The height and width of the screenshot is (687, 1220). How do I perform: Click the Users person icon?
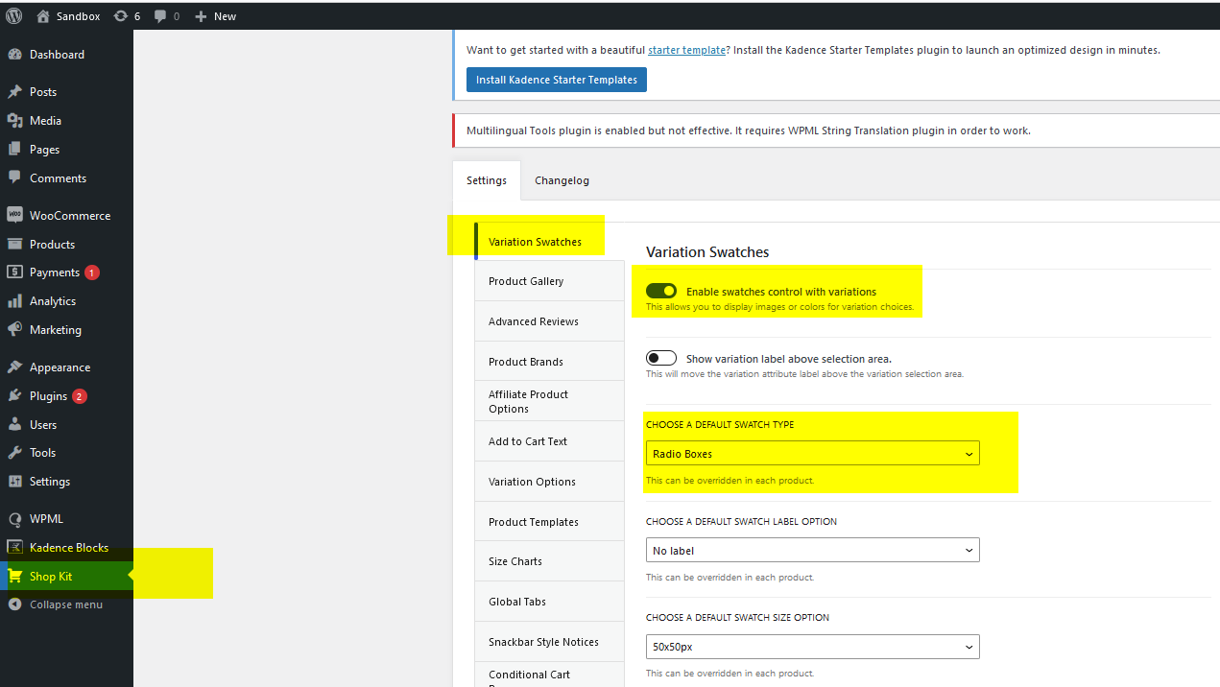[14, 425]
